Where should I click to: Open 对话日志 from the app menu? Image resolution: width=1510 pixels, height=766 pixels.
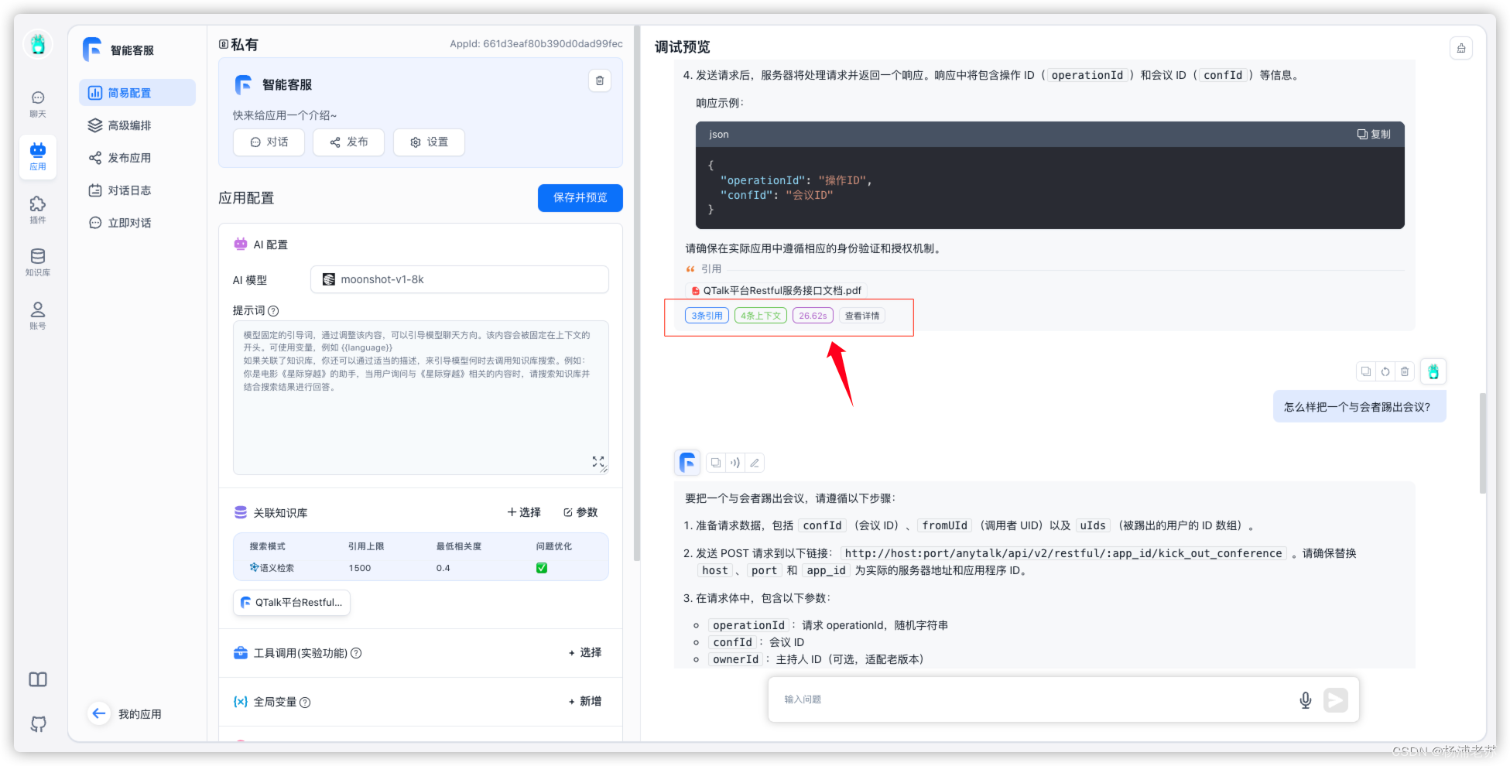tap(130, 190)
